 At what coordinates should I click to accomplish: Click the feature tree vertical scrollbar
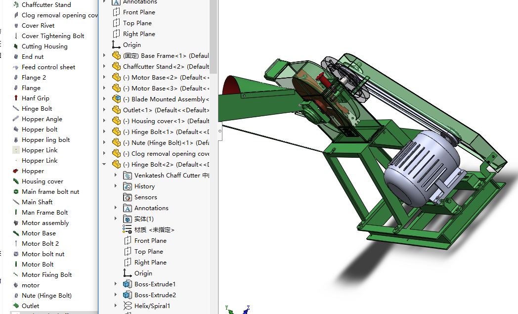point(213,35)
